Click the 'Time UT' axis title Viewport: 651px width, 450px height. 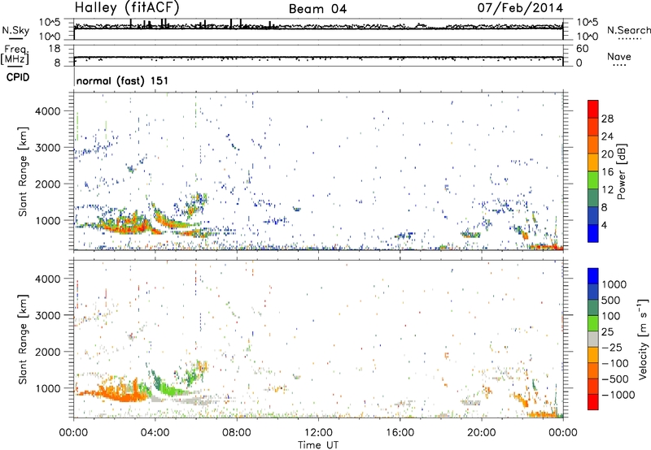[318, 445]
